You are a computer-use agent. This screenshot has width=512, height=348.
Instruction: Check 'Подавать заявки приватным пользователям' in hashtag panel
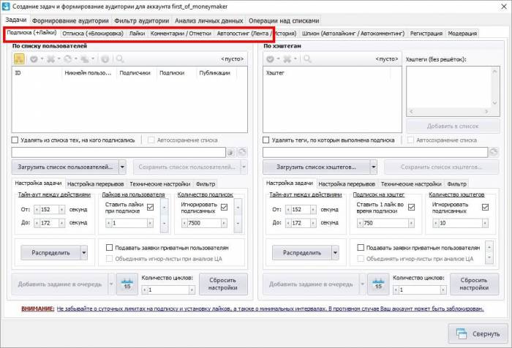pyautogui.click(x=361, y=248)
